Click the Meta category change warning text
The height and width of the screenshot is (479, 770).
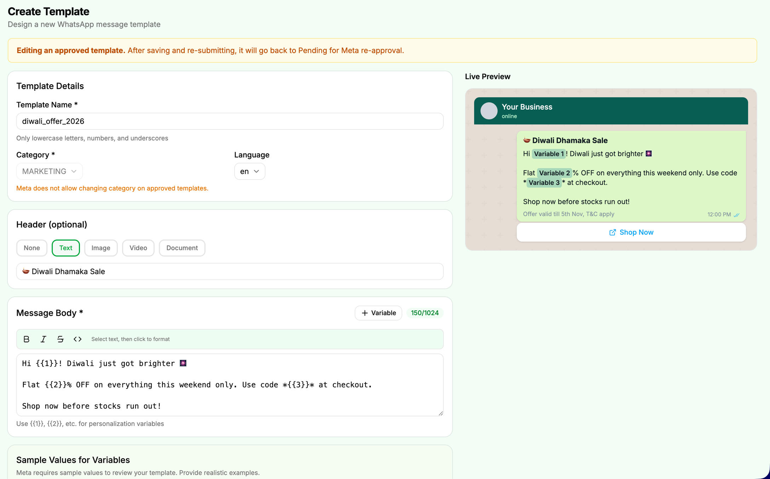pyautogui.click(x=112, y=188)
